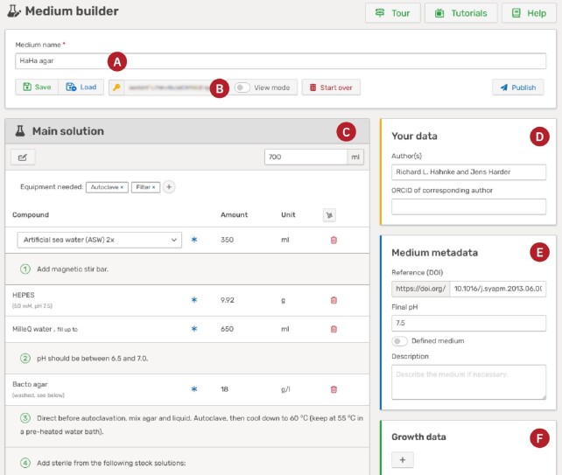Click asterisk icon next to HEPES
This screenshot has height=475, width=562.
click(194, 300)
